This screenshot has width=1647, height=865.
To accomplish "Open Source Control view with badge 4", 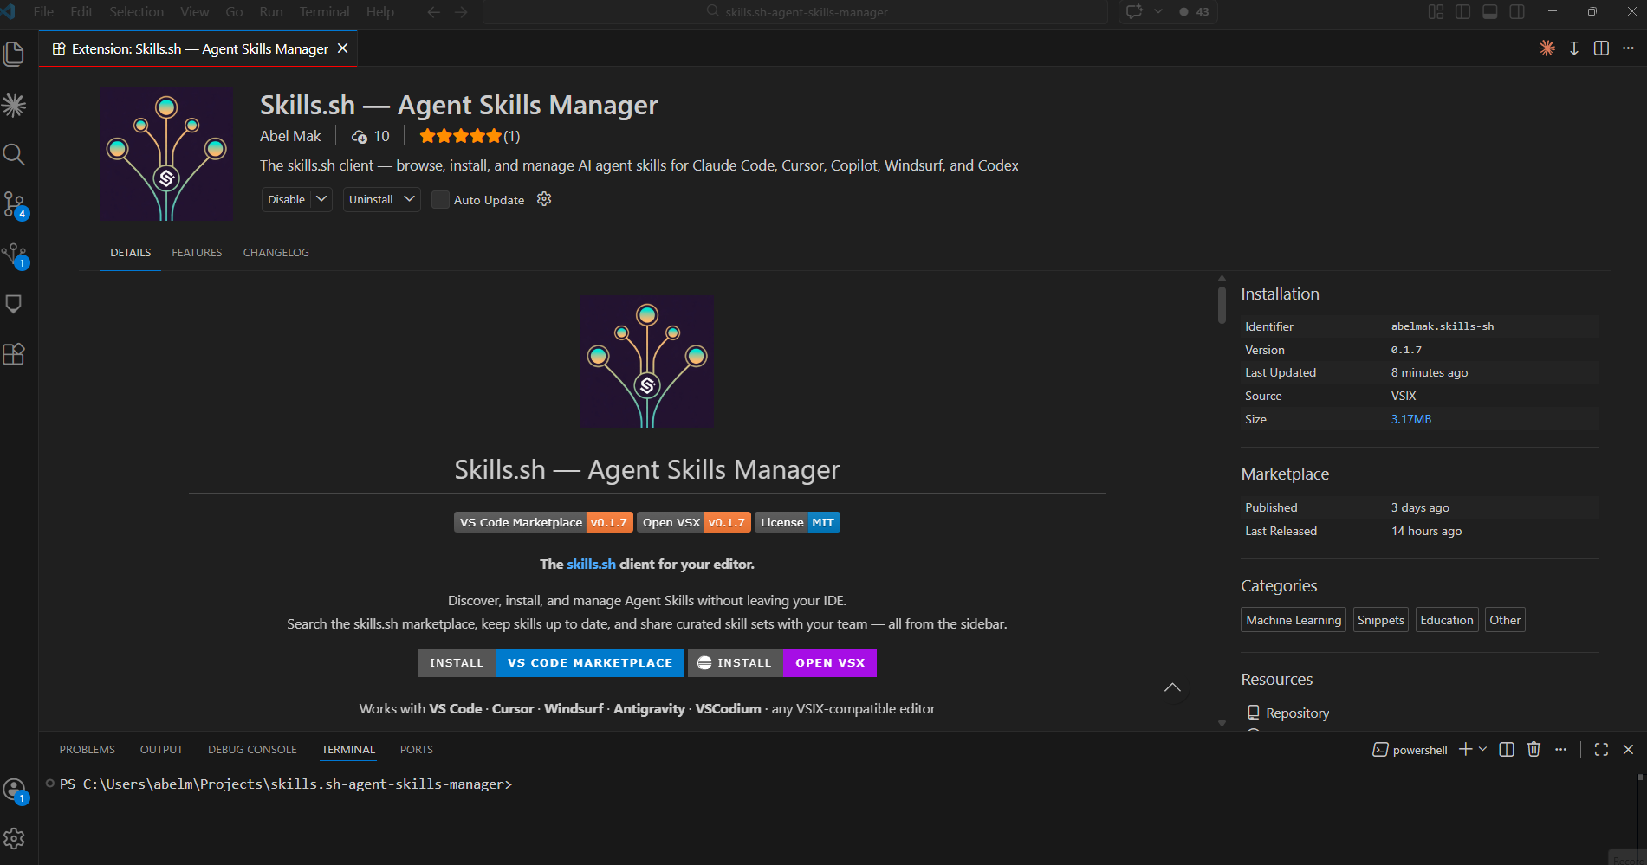I will pos(15,205).
